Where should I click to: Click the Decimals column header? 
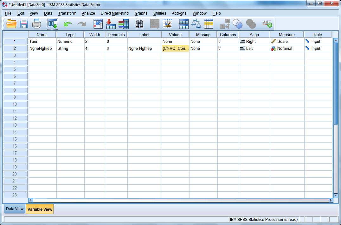point(116,35)
